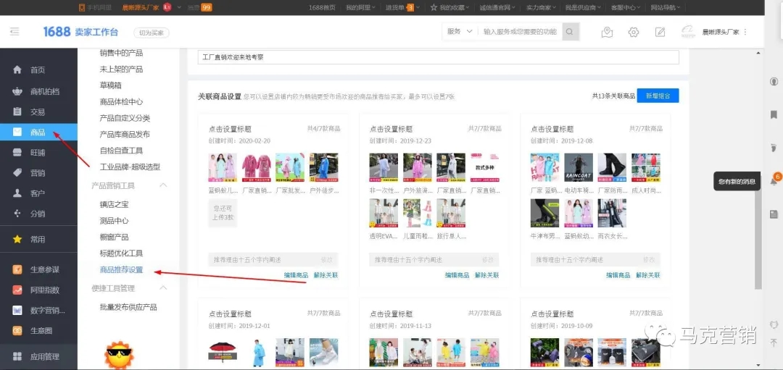Click the location pin icon in header
783x370 pixels.
pyautogui.click(x=608, y=32)
